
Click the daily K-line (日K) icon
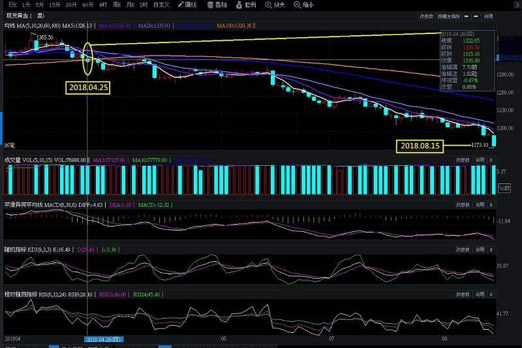11,5
